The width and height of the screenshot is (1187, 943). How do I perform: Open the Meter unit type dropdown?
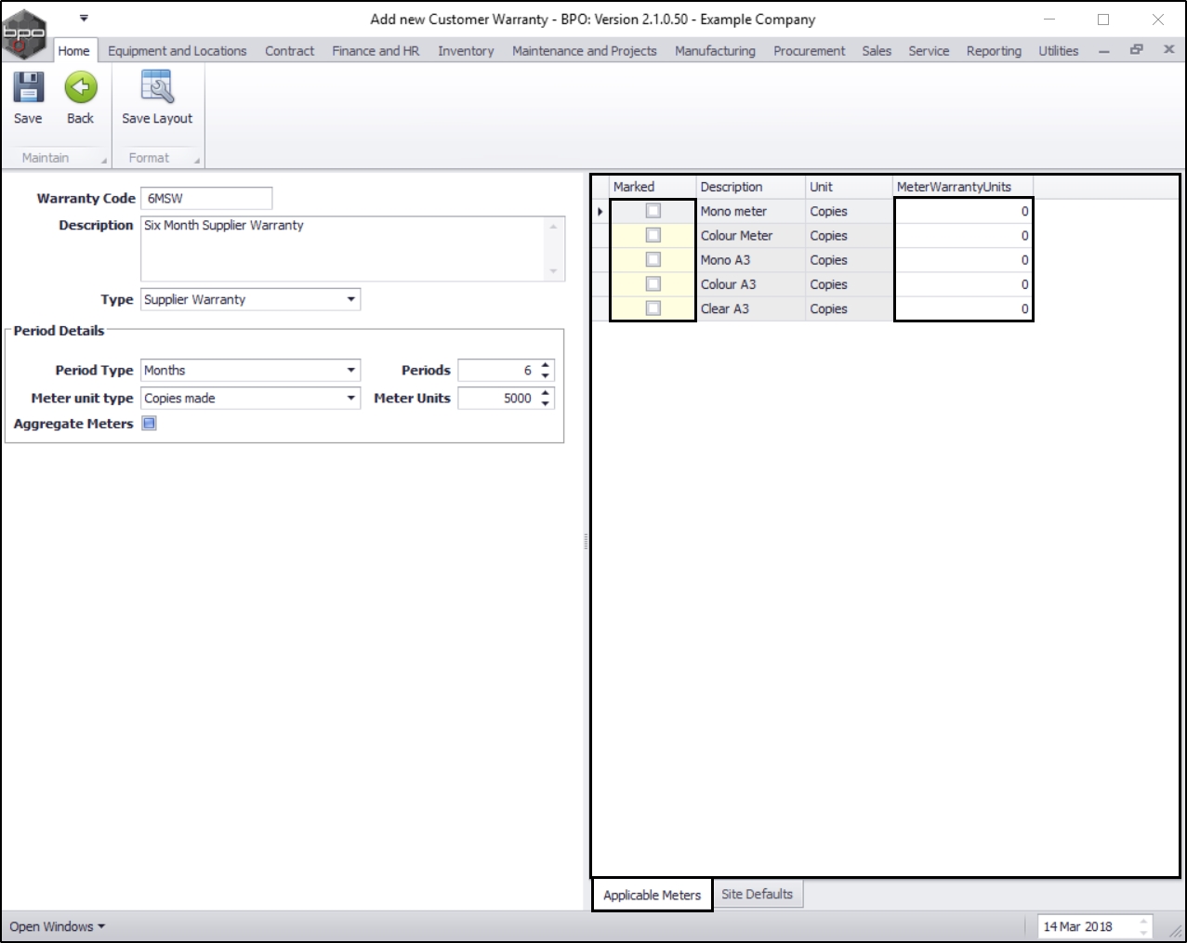point(350,398)
